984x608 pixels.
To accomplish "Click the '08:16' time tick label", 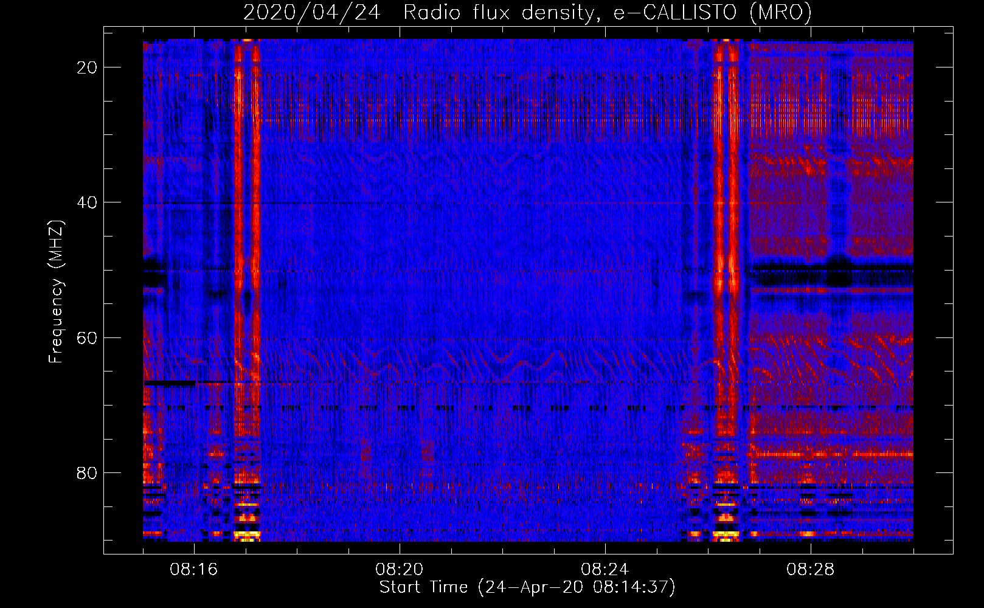I will point(194,570).
